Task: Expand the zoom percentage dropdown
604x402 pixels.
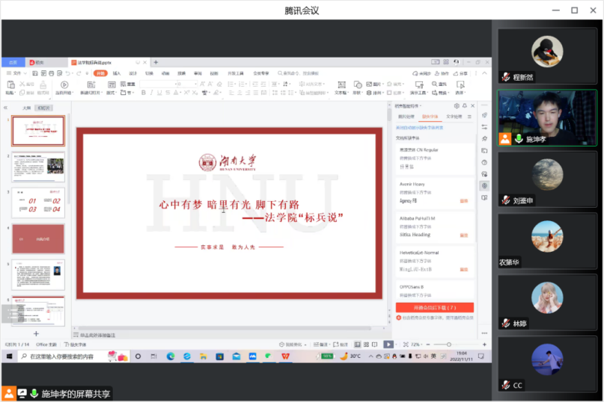Action: (x=415, y=344)
